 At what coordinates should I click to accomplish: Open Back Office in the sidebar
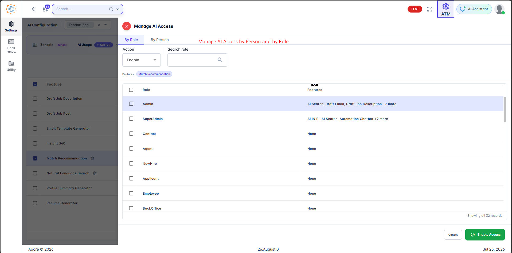[x=11, y=46]
